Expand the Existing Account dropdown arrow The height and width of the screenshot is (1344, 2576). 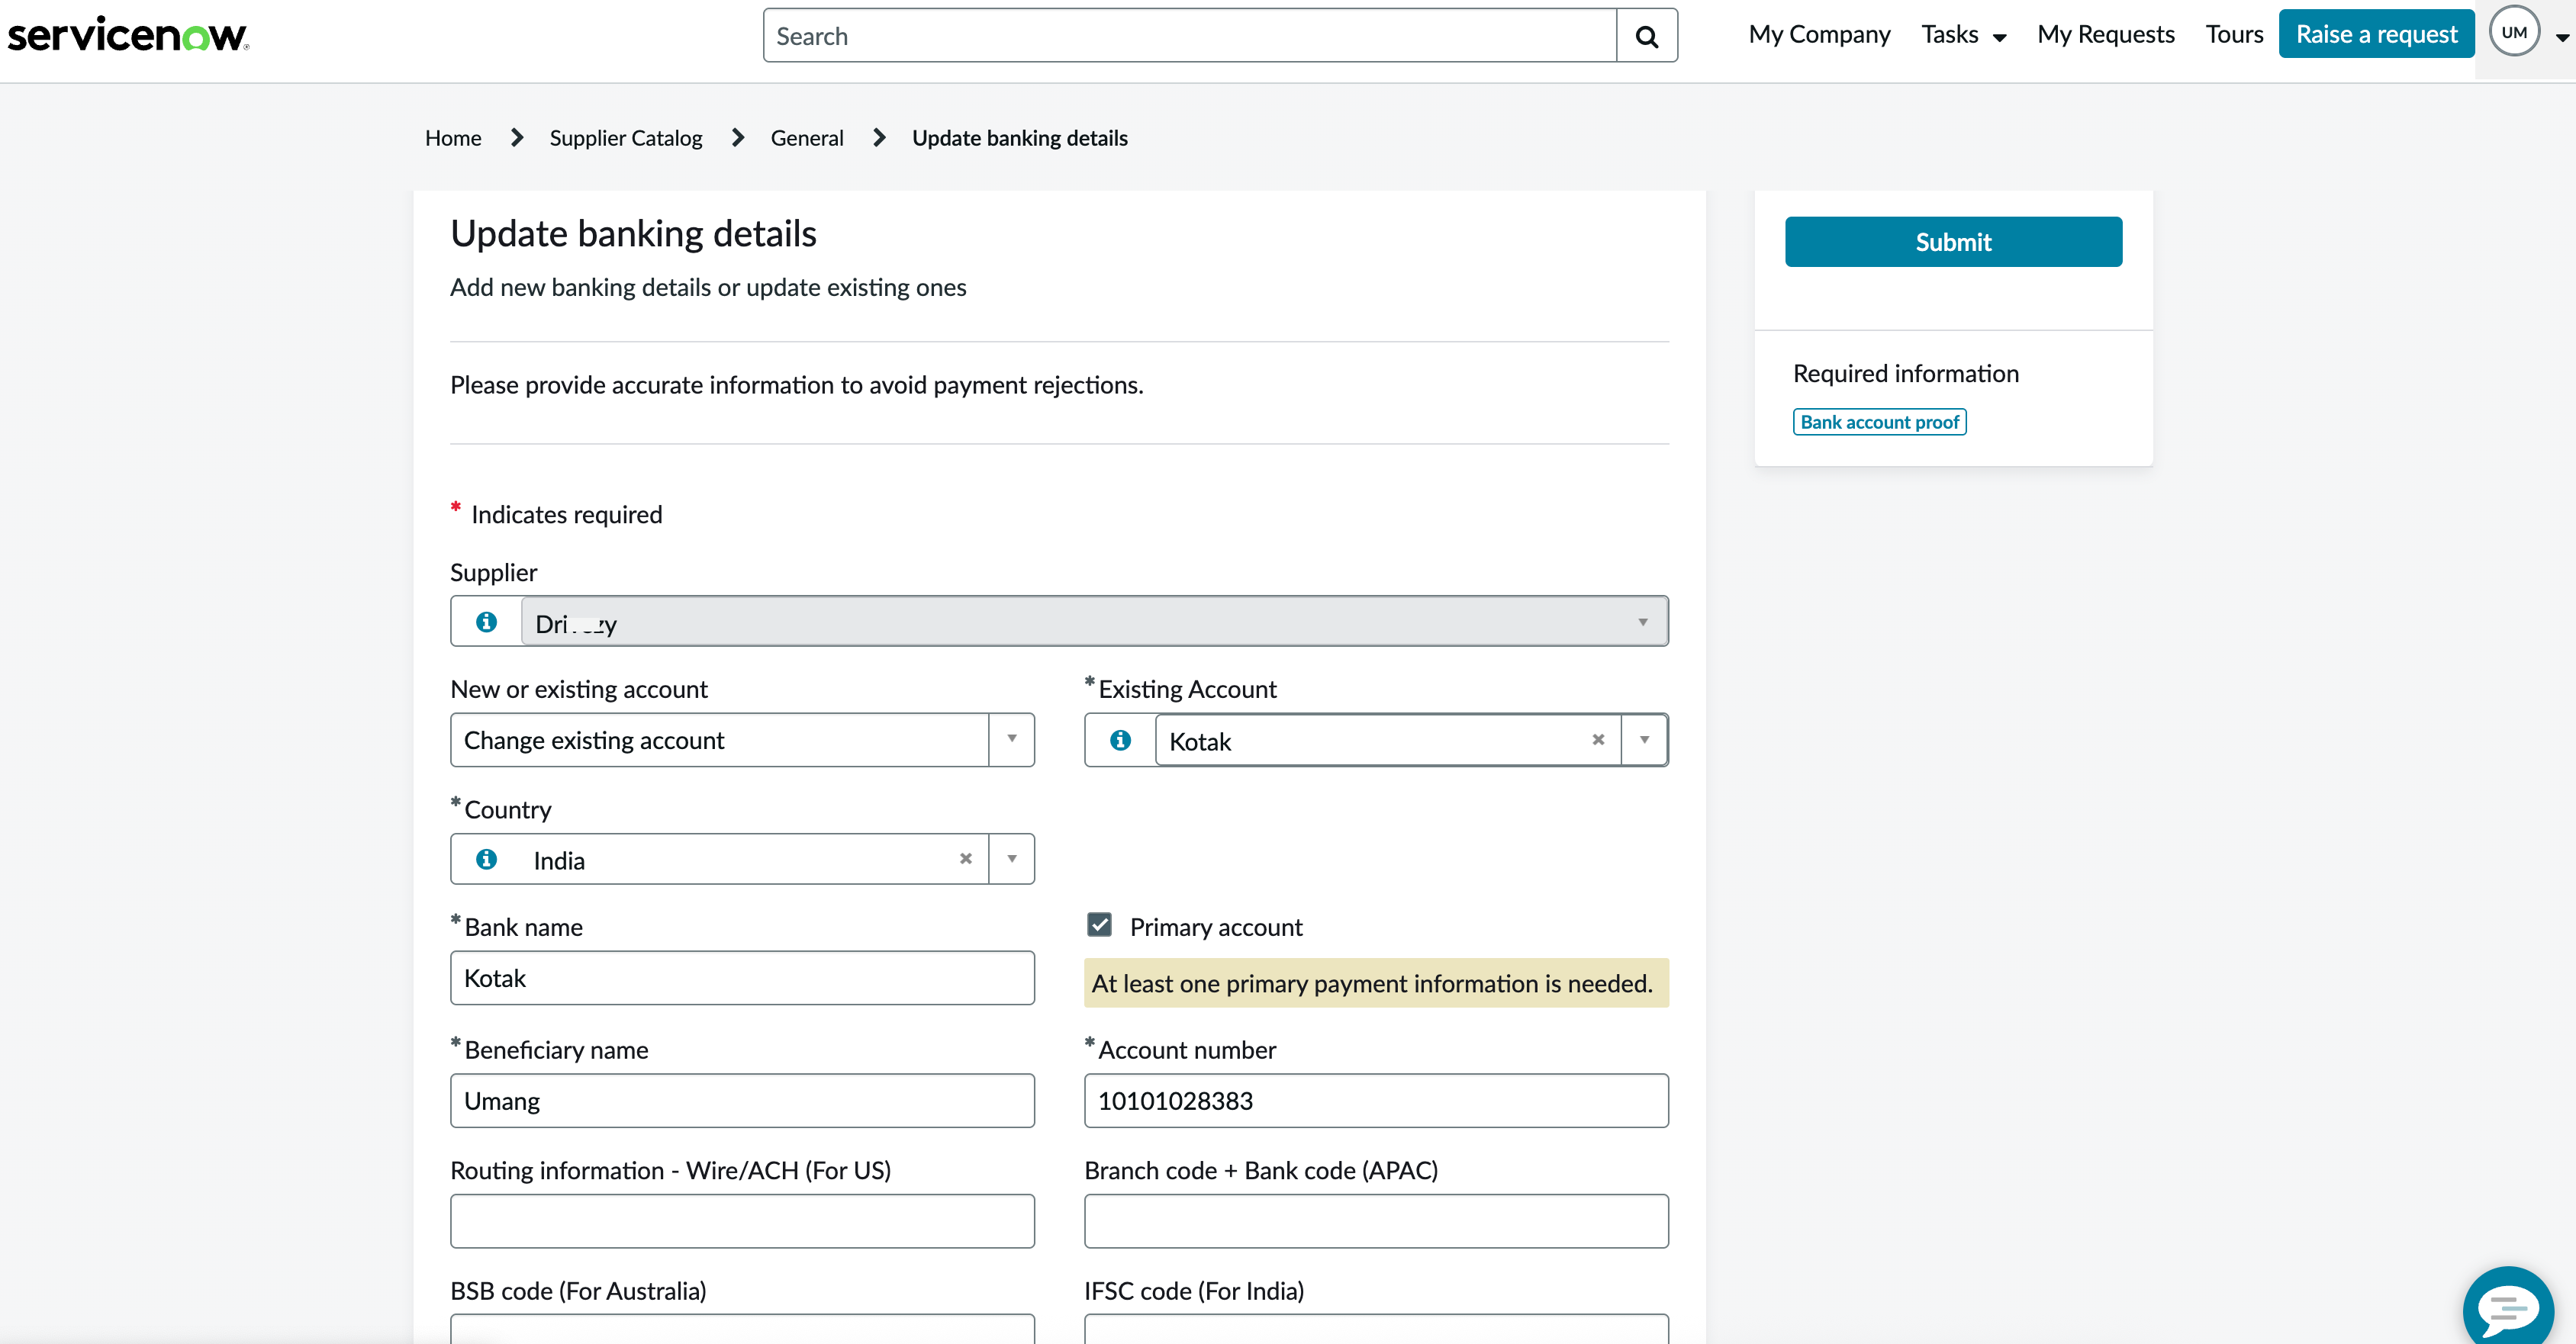[x=1644, y=740]
